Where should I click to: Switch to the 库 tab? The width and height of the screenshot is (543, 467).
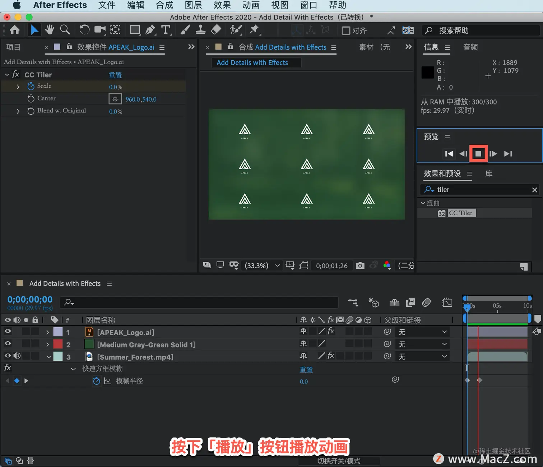(x=489, y=174)
